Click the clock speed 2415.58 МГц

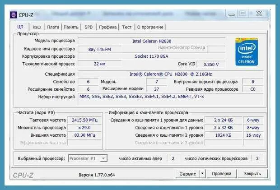pos(84,120)
